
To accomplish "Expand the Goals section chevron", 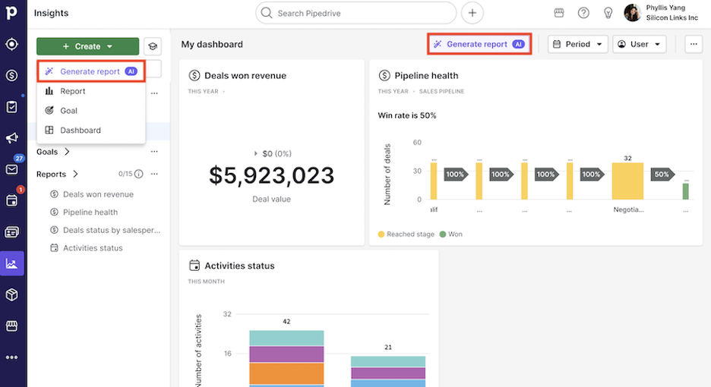I will [x=67, y=152].
